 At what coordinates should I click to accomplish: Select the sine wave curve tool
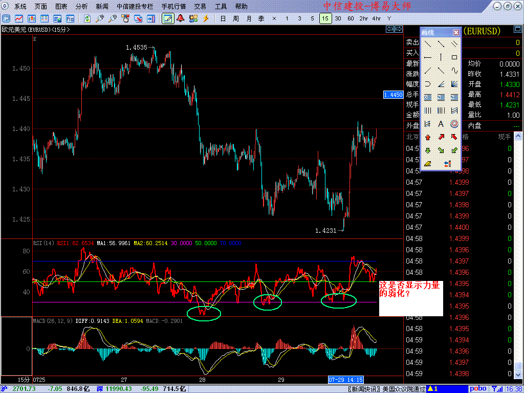(x=454, y=71)
